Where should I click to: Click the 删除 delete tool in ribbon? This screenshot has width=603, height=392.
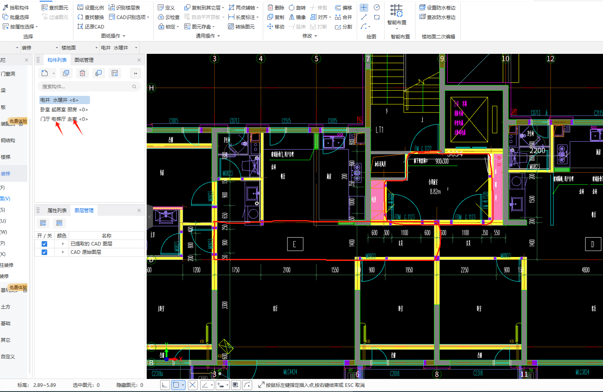point(276,8)
